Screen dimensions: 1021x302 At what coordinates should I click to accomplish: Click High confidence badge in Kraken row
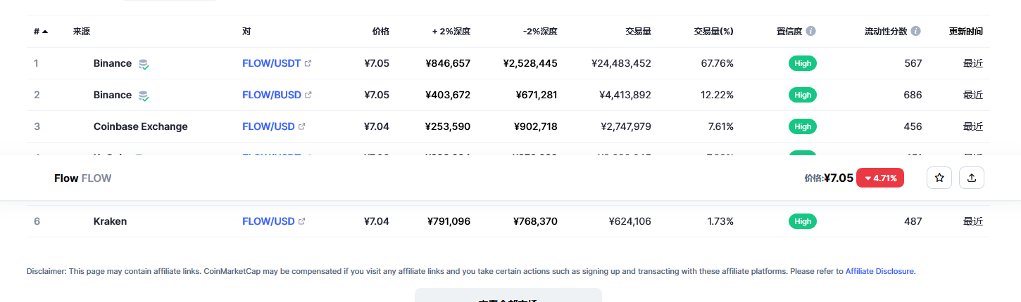pos(803,221)
